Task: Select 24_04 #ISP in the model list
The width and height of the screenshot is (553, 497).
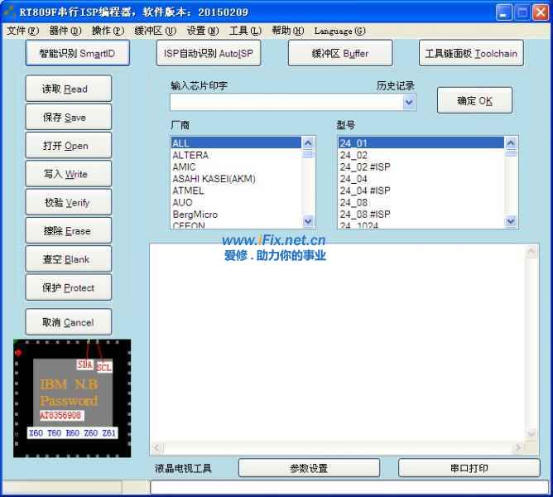Action: click(x=365, y=191)
